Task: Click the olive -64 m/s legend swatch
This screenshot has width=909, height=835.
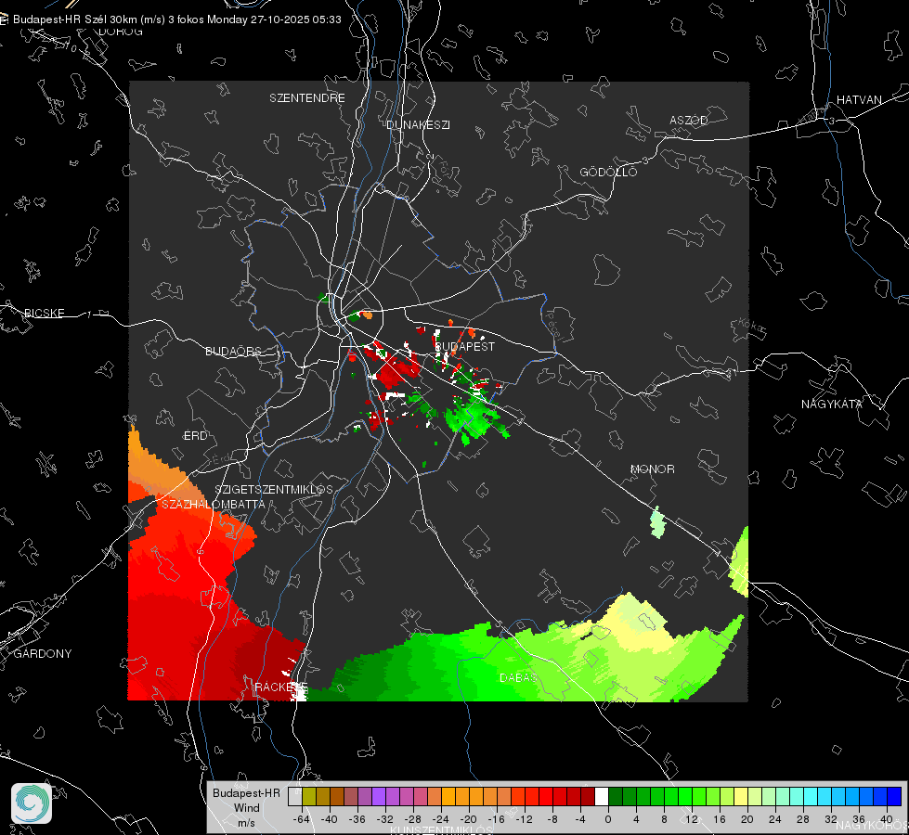Action: click(309, 797)
